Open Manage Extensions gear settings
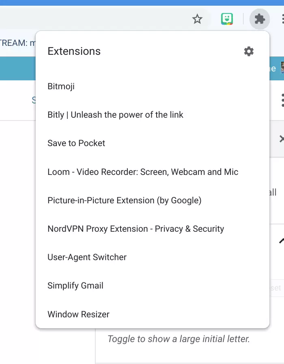 pyautogui.click(x=249, y=51)
